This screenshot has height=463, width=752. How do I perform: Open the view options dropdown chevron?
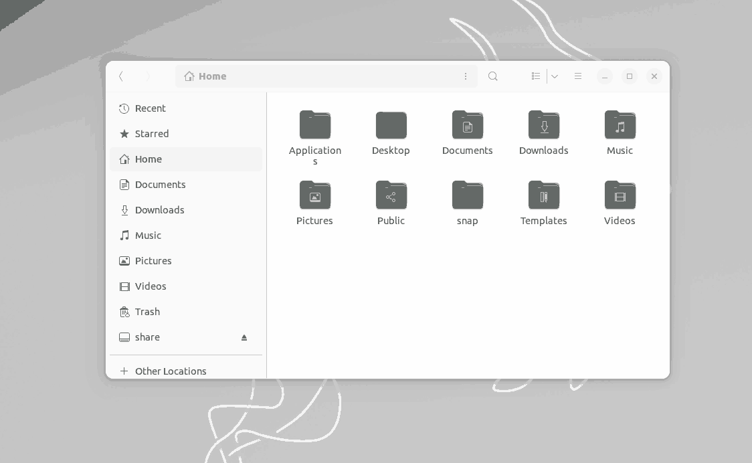555,76
